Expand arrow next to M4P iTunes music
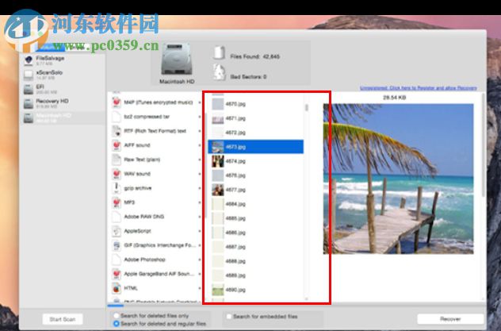 tap(200, 102)
